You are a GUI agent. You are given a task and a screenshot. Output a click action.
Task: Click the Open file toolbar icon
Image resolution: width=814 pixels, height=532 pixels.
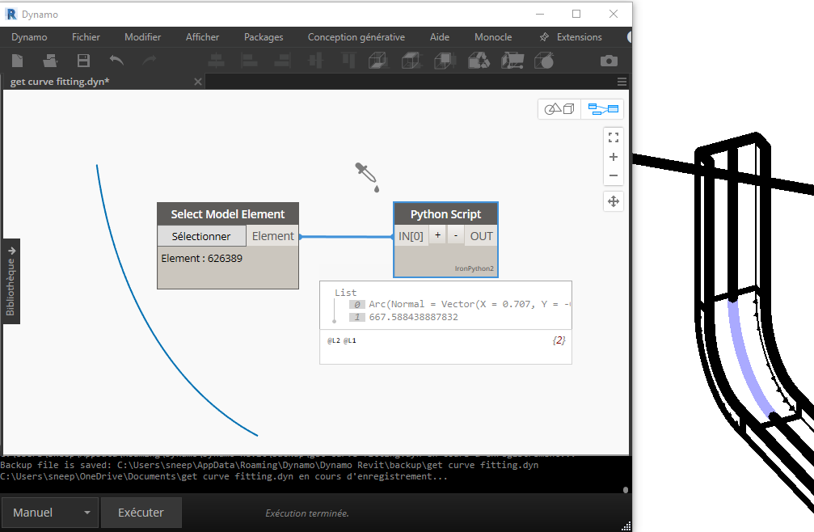50,61
